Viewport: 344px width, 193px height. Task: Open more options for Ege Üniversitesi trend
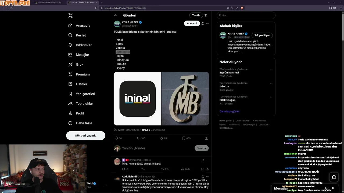click(x=271, y=70)
